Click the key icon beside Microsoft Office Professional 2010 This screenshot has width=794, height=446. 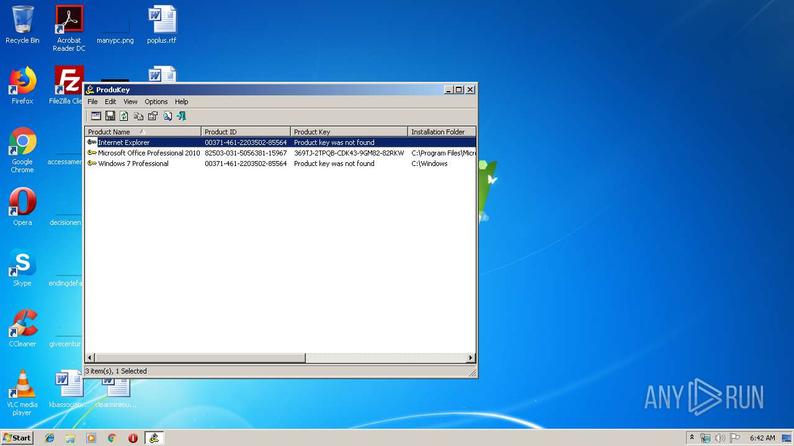tap(92, 153)
